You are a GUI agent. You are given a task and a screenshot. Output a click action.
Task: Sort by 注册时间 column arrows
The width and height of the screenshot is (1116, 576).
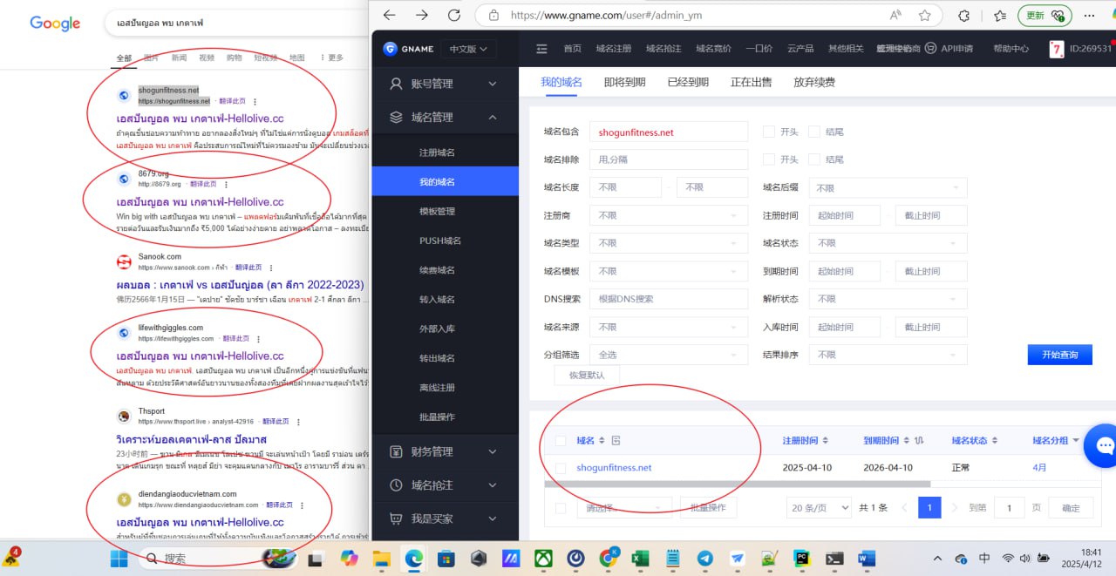tap(825, 441)
